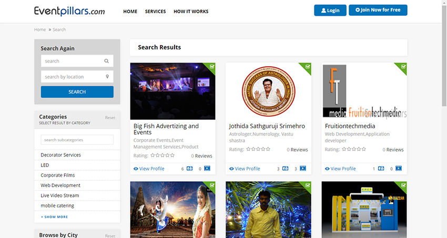Select Live Video Stream category
The height and width of the screenshot is (238, 447).
coord(59,195)
